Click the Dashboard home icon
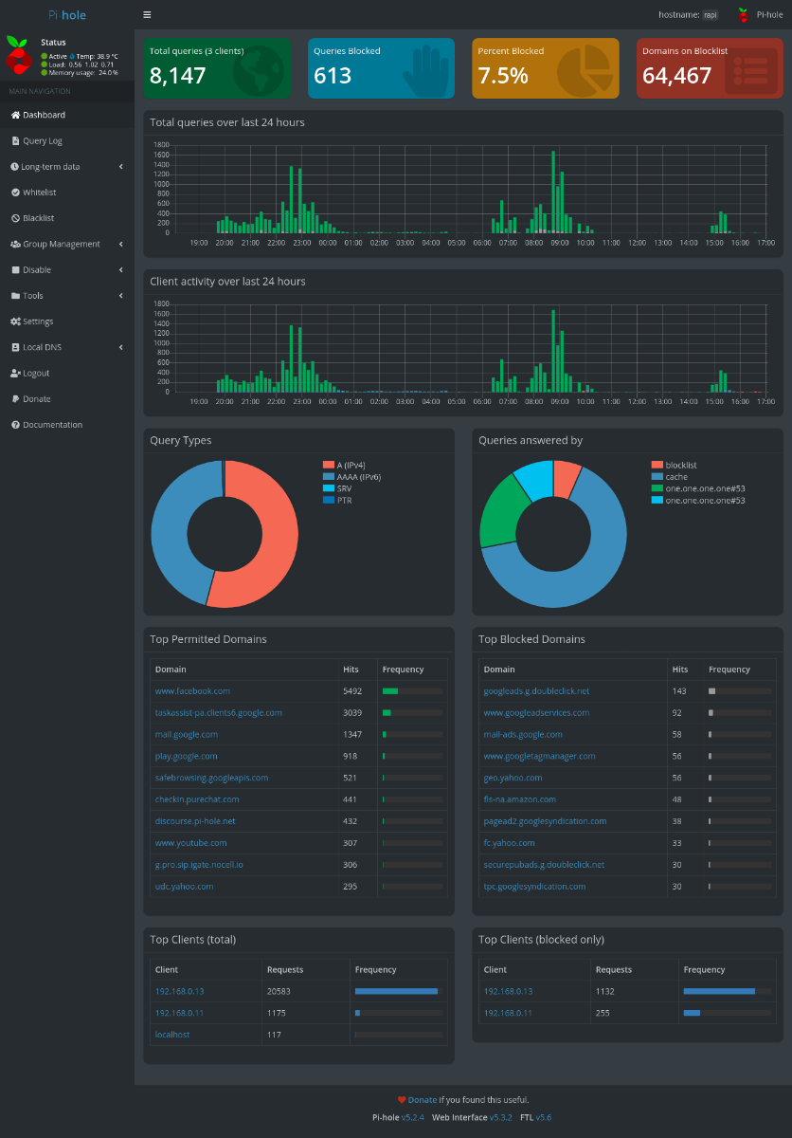 (x=15, y=115)
